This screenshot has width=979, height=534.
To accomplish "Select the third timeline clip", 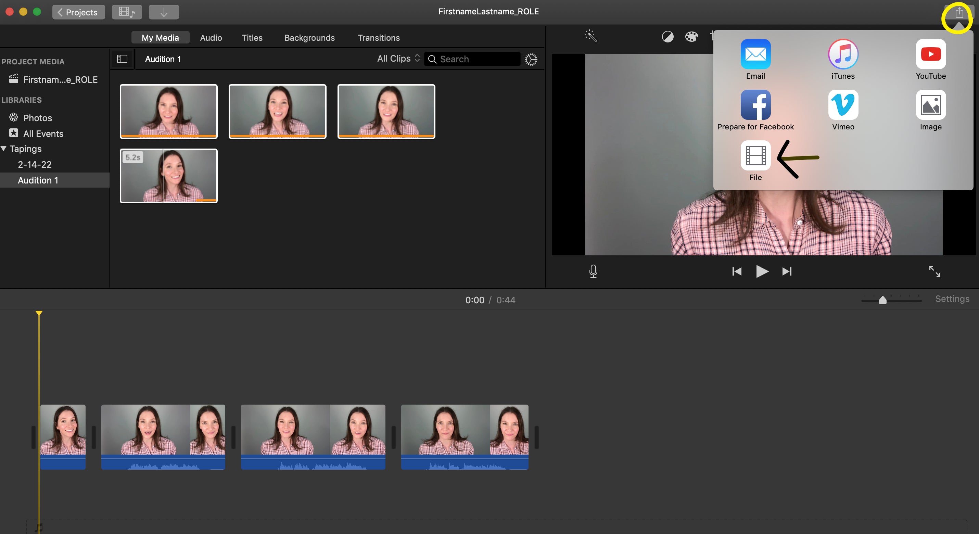I will click(313, 437).
